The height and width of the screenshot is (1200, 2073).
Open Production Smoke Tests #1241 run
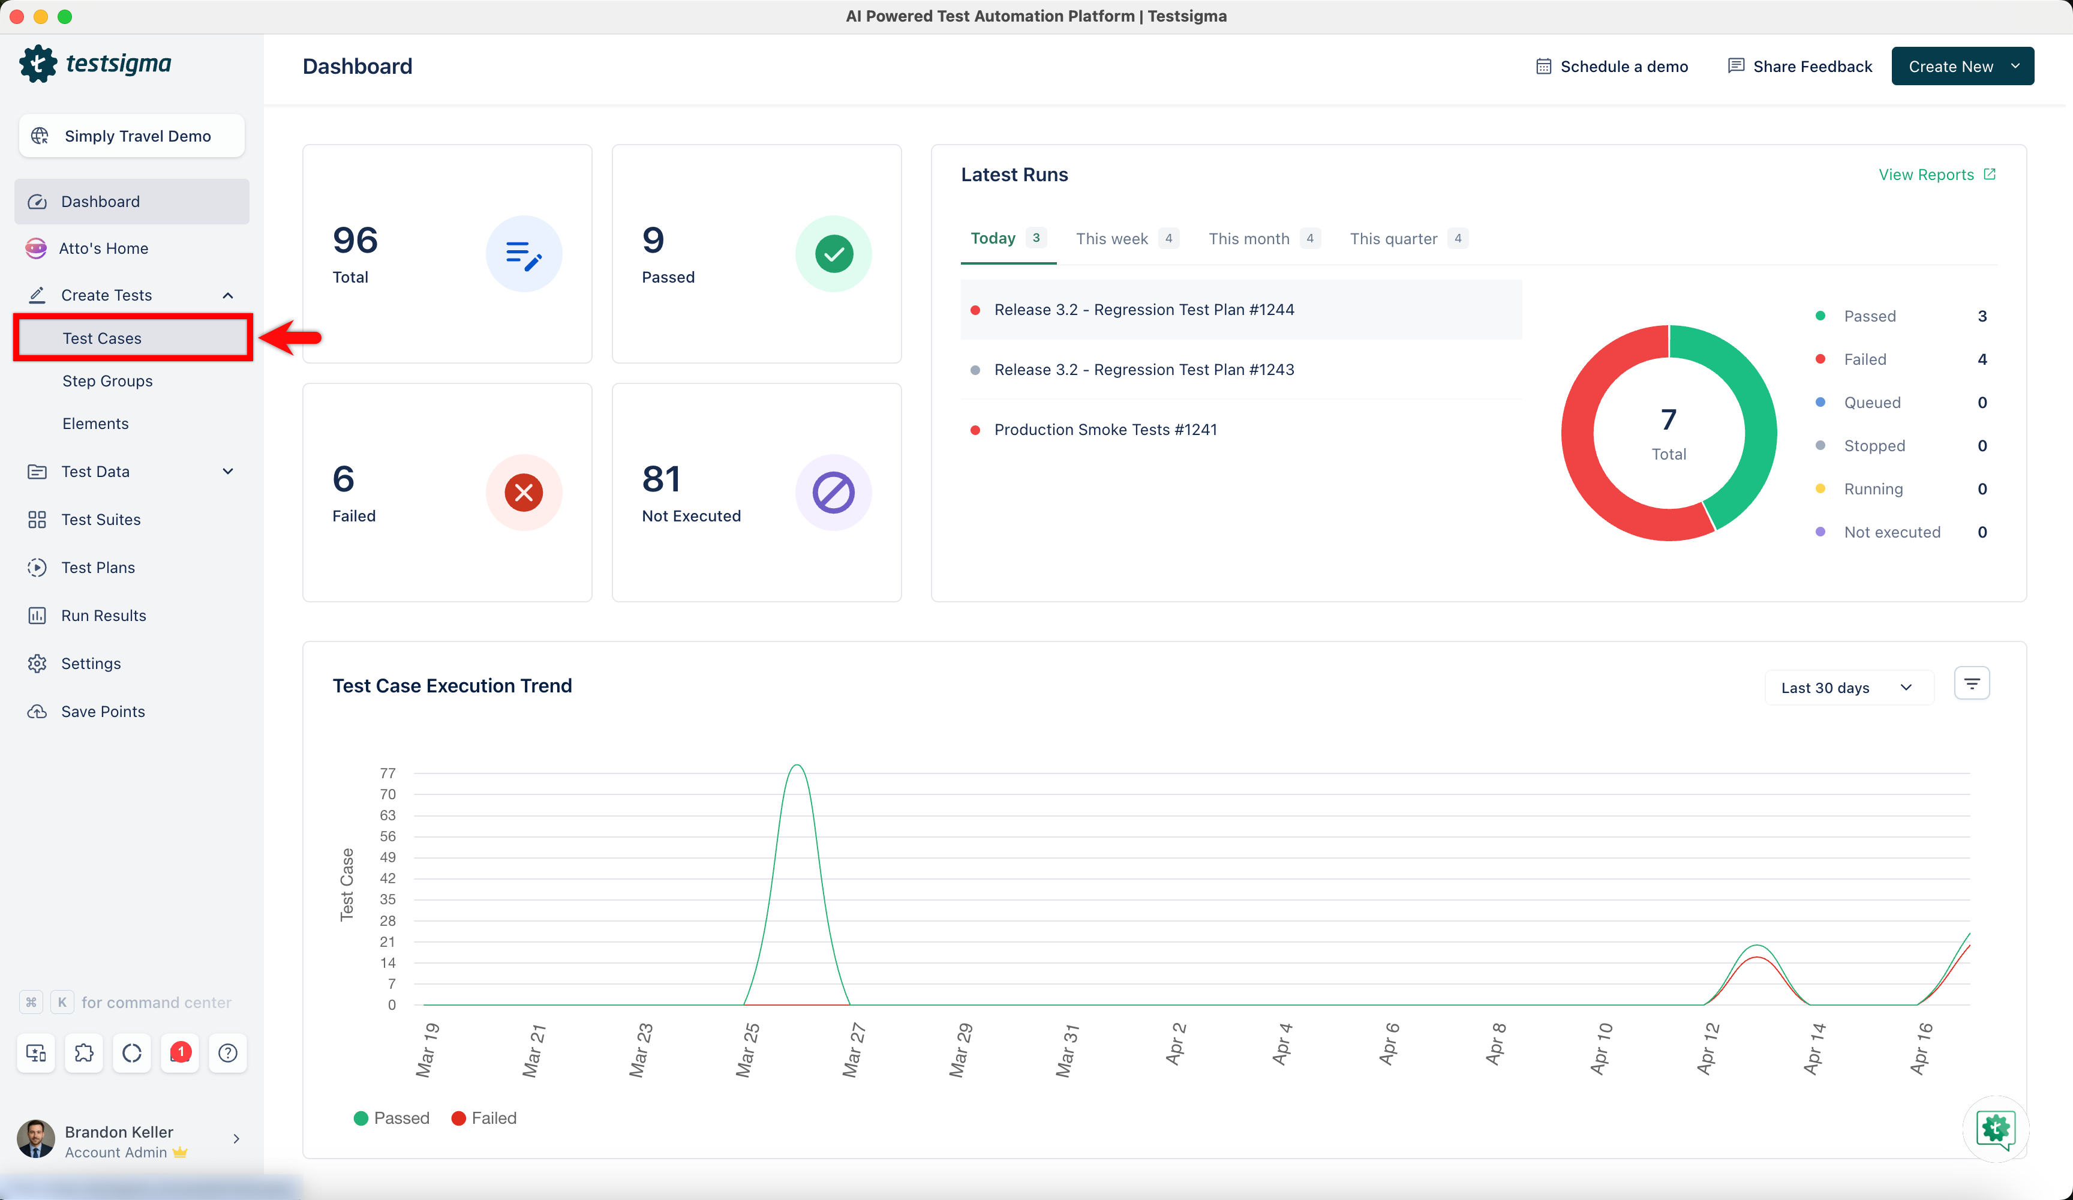pyautogui.click(x=1240, y=430)
